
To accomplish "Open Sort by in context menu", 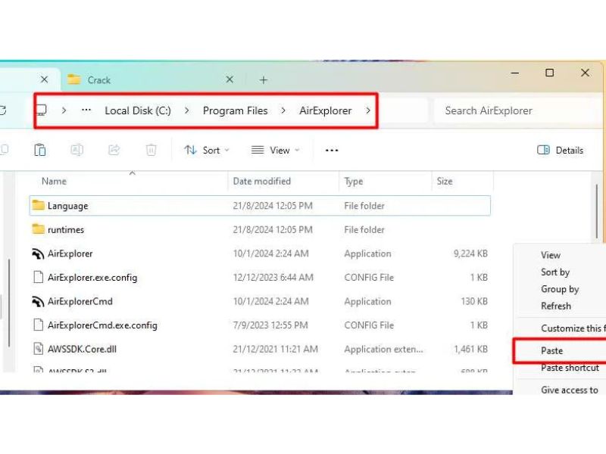I will click(x=555, y=272).
